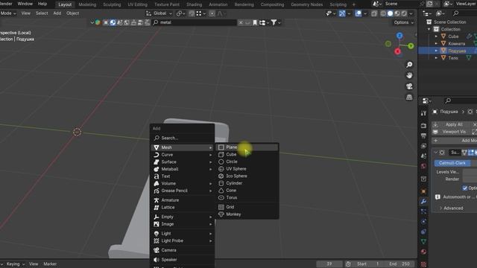Select wireframe viewport shading
Viewport: 477px width, 268px height.
[x=383, y=13]
